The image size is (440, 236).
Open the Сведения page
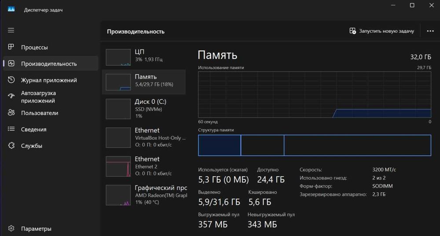coord(51,129)
